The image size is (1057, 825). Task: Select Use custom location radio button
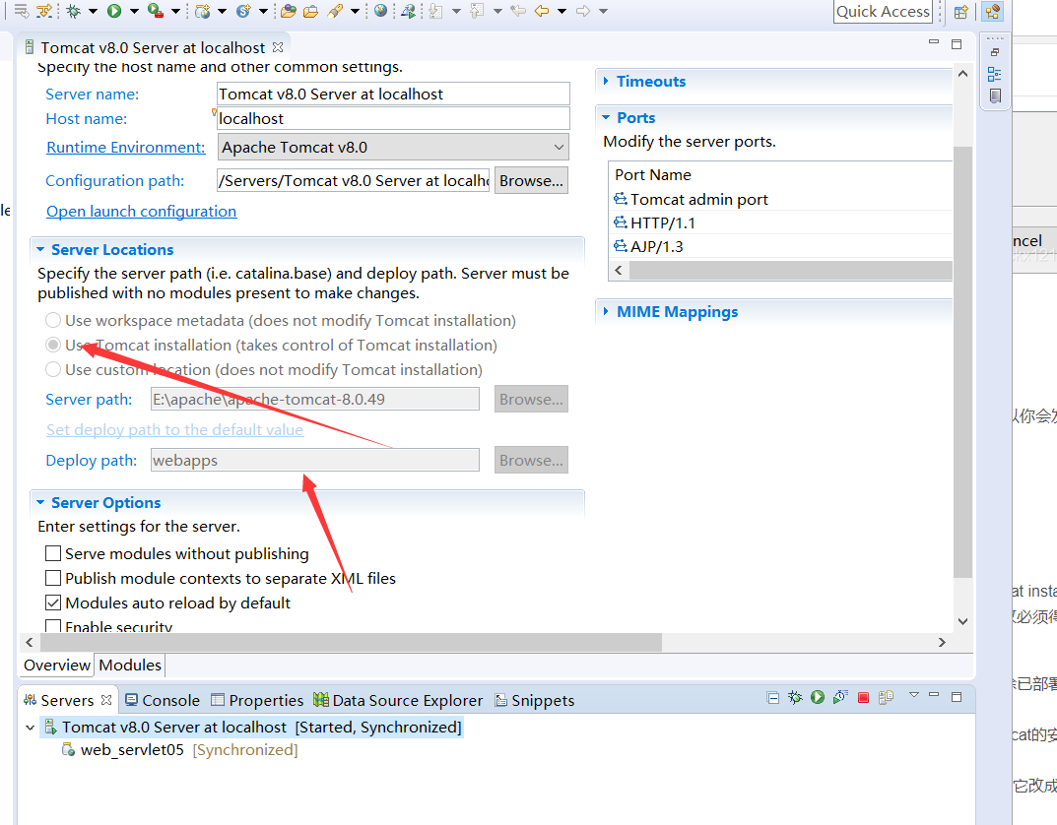53,369
